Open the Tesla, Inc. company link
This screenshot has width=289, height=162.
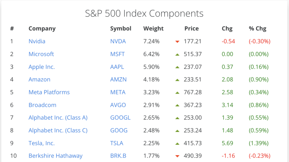point(42,143)
